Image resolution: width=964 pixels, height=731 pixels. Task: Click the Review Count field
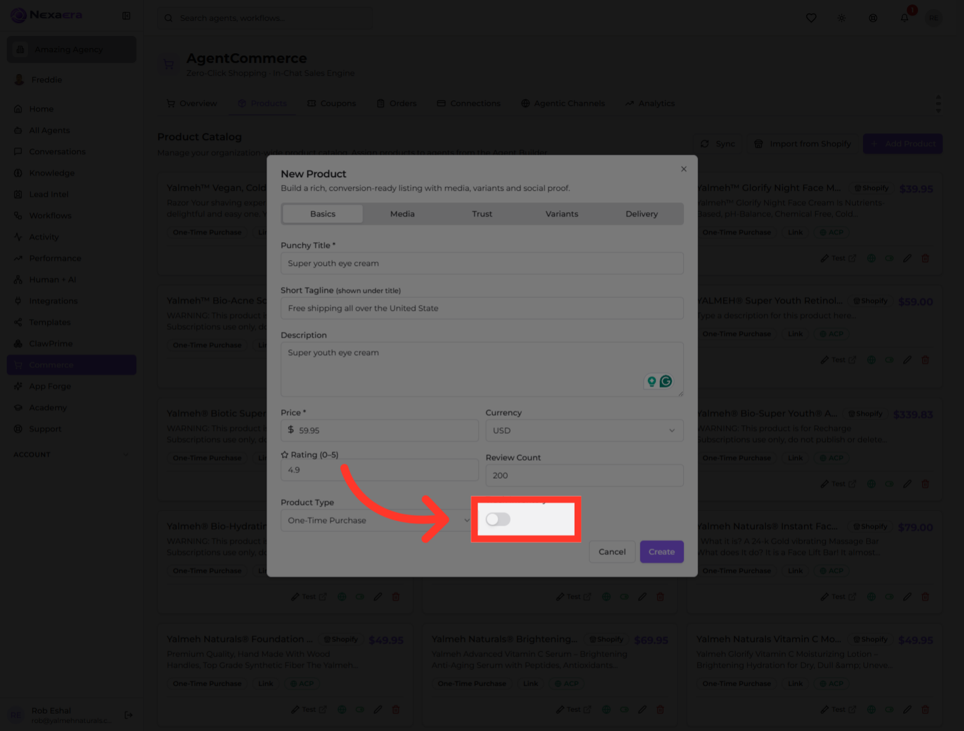584,475
